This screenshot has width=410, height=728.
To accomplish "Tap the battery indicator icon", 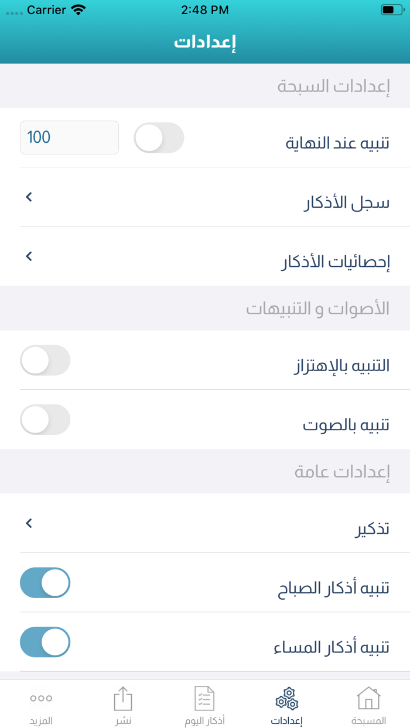I will click(x=389, y=9).
